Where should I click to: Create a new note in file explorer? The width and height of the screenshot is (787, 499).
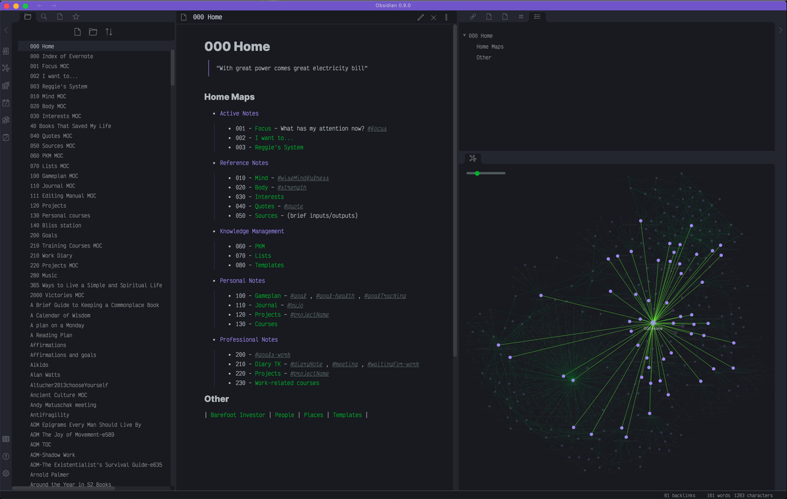(x=77, y=32)
